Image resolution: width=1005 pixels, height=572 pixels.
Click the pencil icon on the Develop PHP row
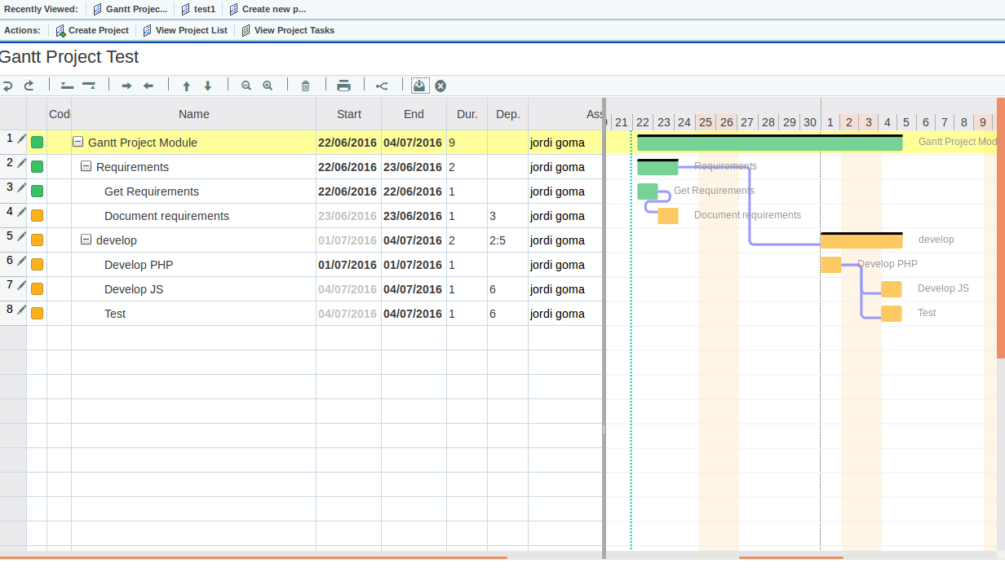click(x=22, y=261)
